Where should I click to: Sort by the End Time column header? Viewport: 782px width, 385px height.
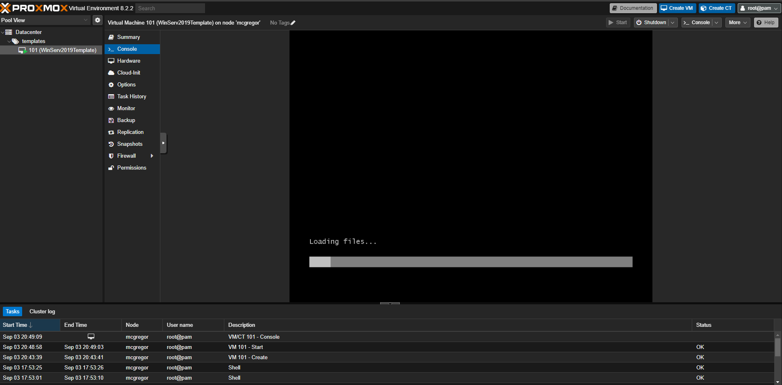91,325
